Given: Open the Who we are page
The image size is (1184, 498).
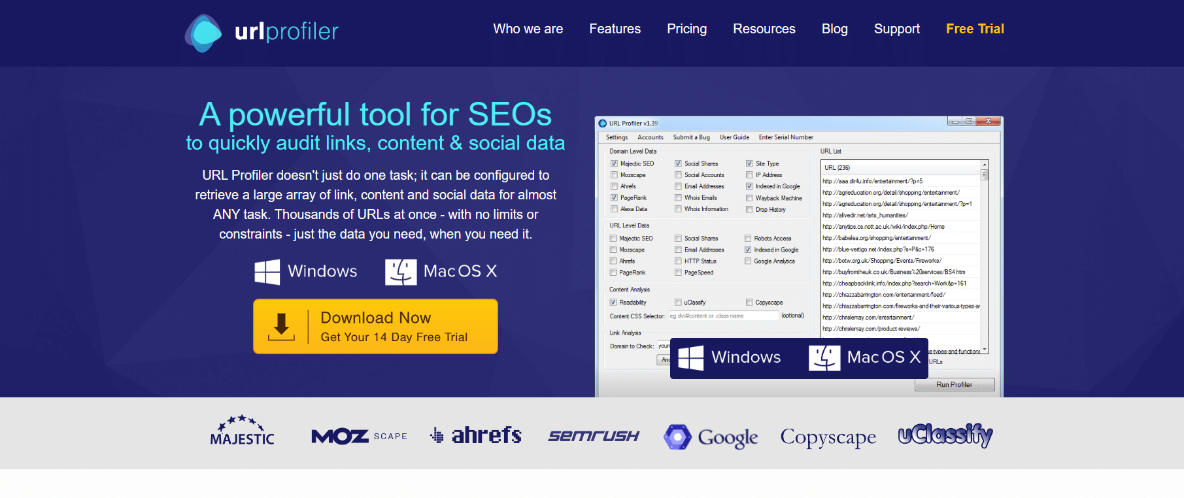Looking at the screenshot, I should (528, 29).
